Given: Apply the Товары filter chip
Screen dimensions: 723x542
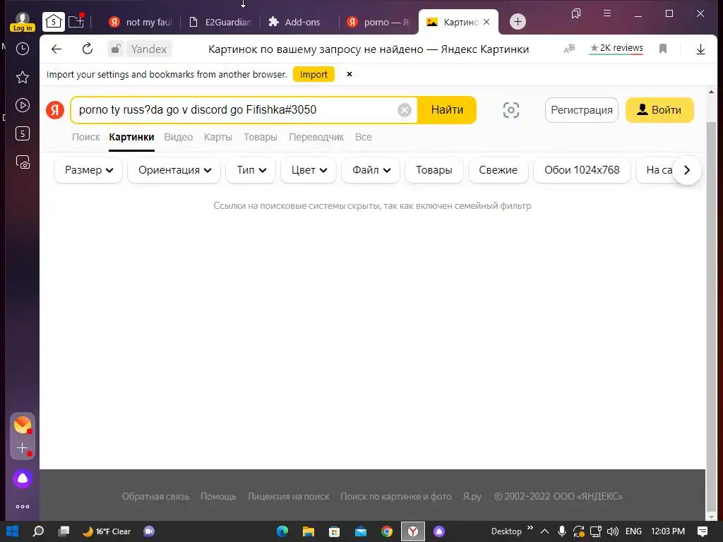Looking at the screenshot, I should pyautogui.click(x=434, y=170).
